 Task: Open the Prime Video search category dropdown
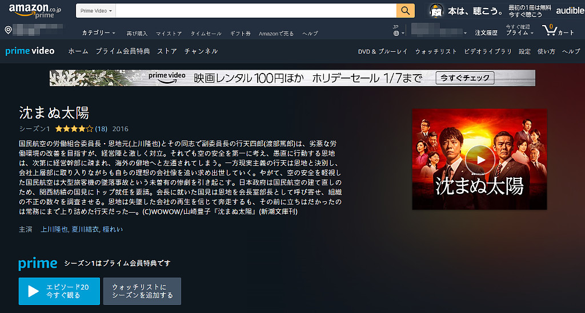point(96,11)
